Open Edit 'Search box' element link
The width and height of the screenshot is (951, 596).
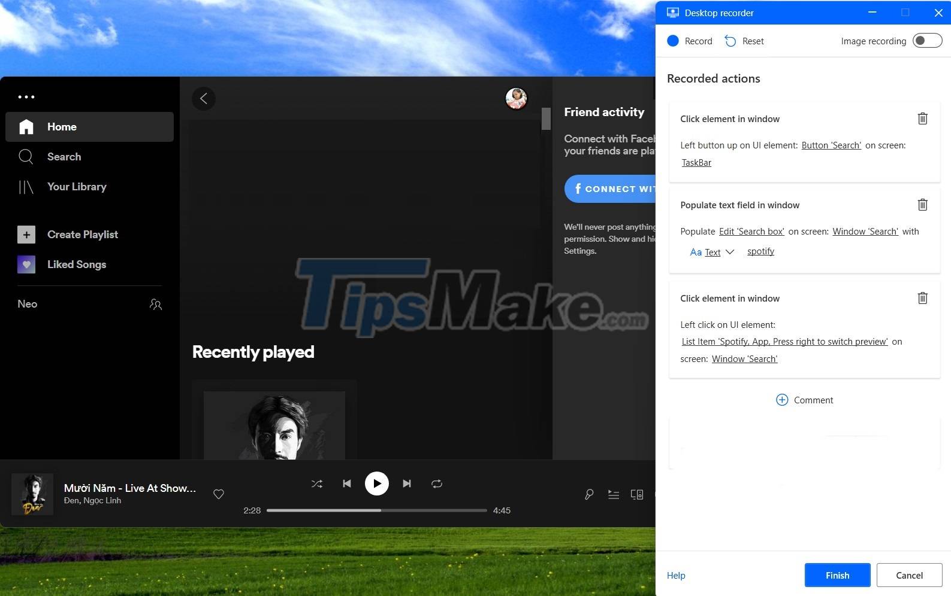coord(751,232)
